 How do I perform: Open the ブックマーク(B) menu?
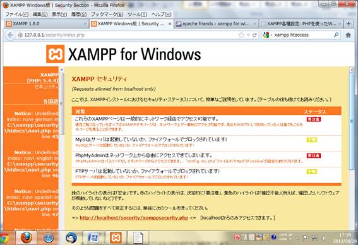(107, 15)
